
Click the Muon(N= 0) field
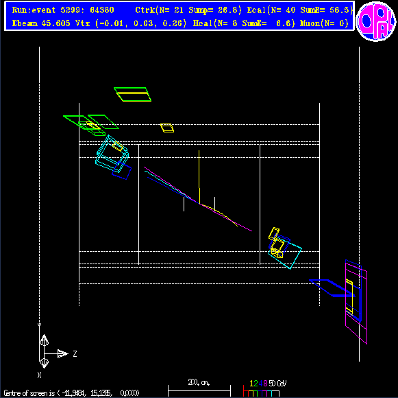coord(324,23)
